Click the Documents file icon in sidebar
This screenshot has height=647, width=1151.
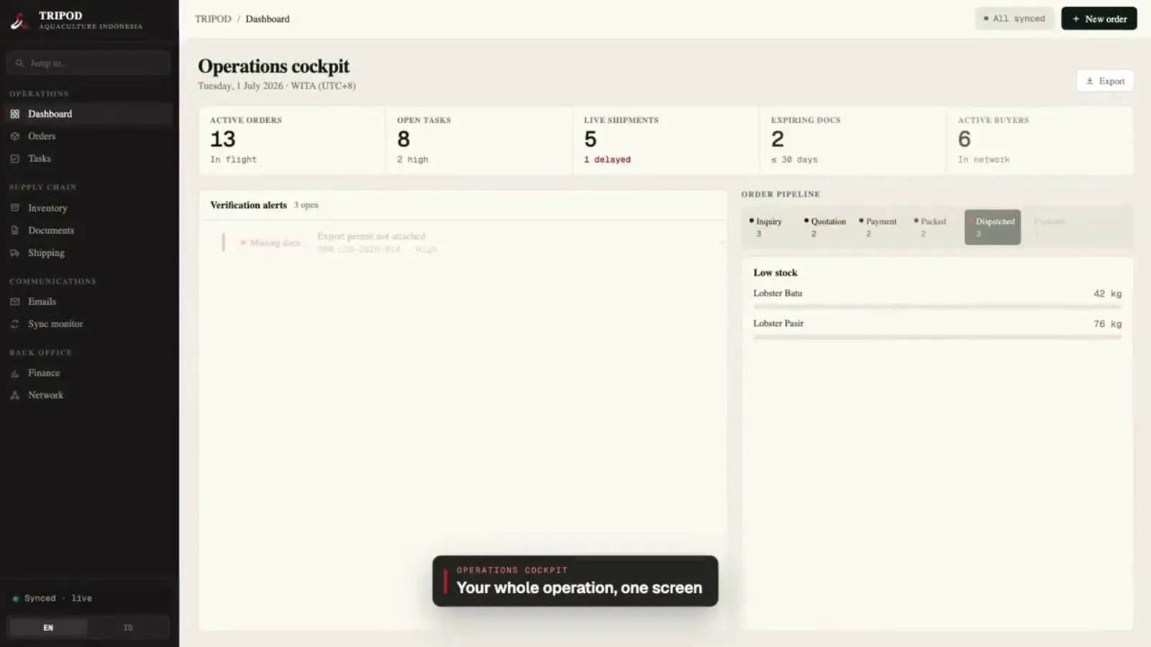pos(15,230)
